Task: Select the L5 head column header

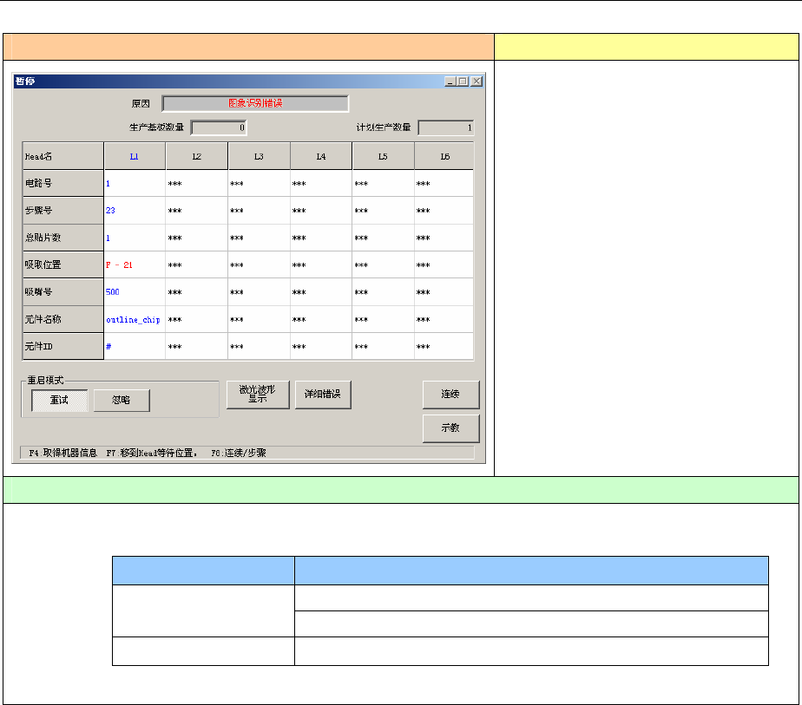Action: tap(383, 156)
